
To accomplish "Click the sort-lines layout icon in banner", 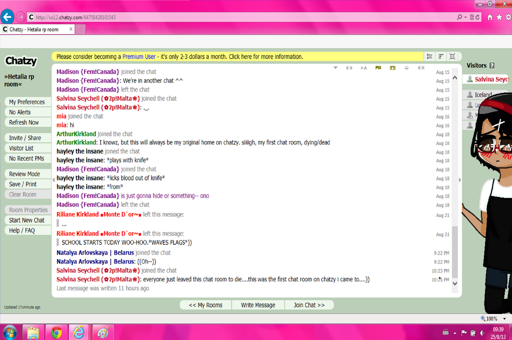I will tap(441, 56).
